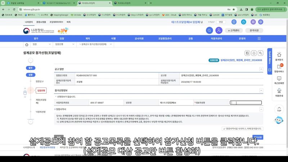Reload the page with browser refresh icon
The width and height of the screenshot is (288, 162).
(14, 9)
